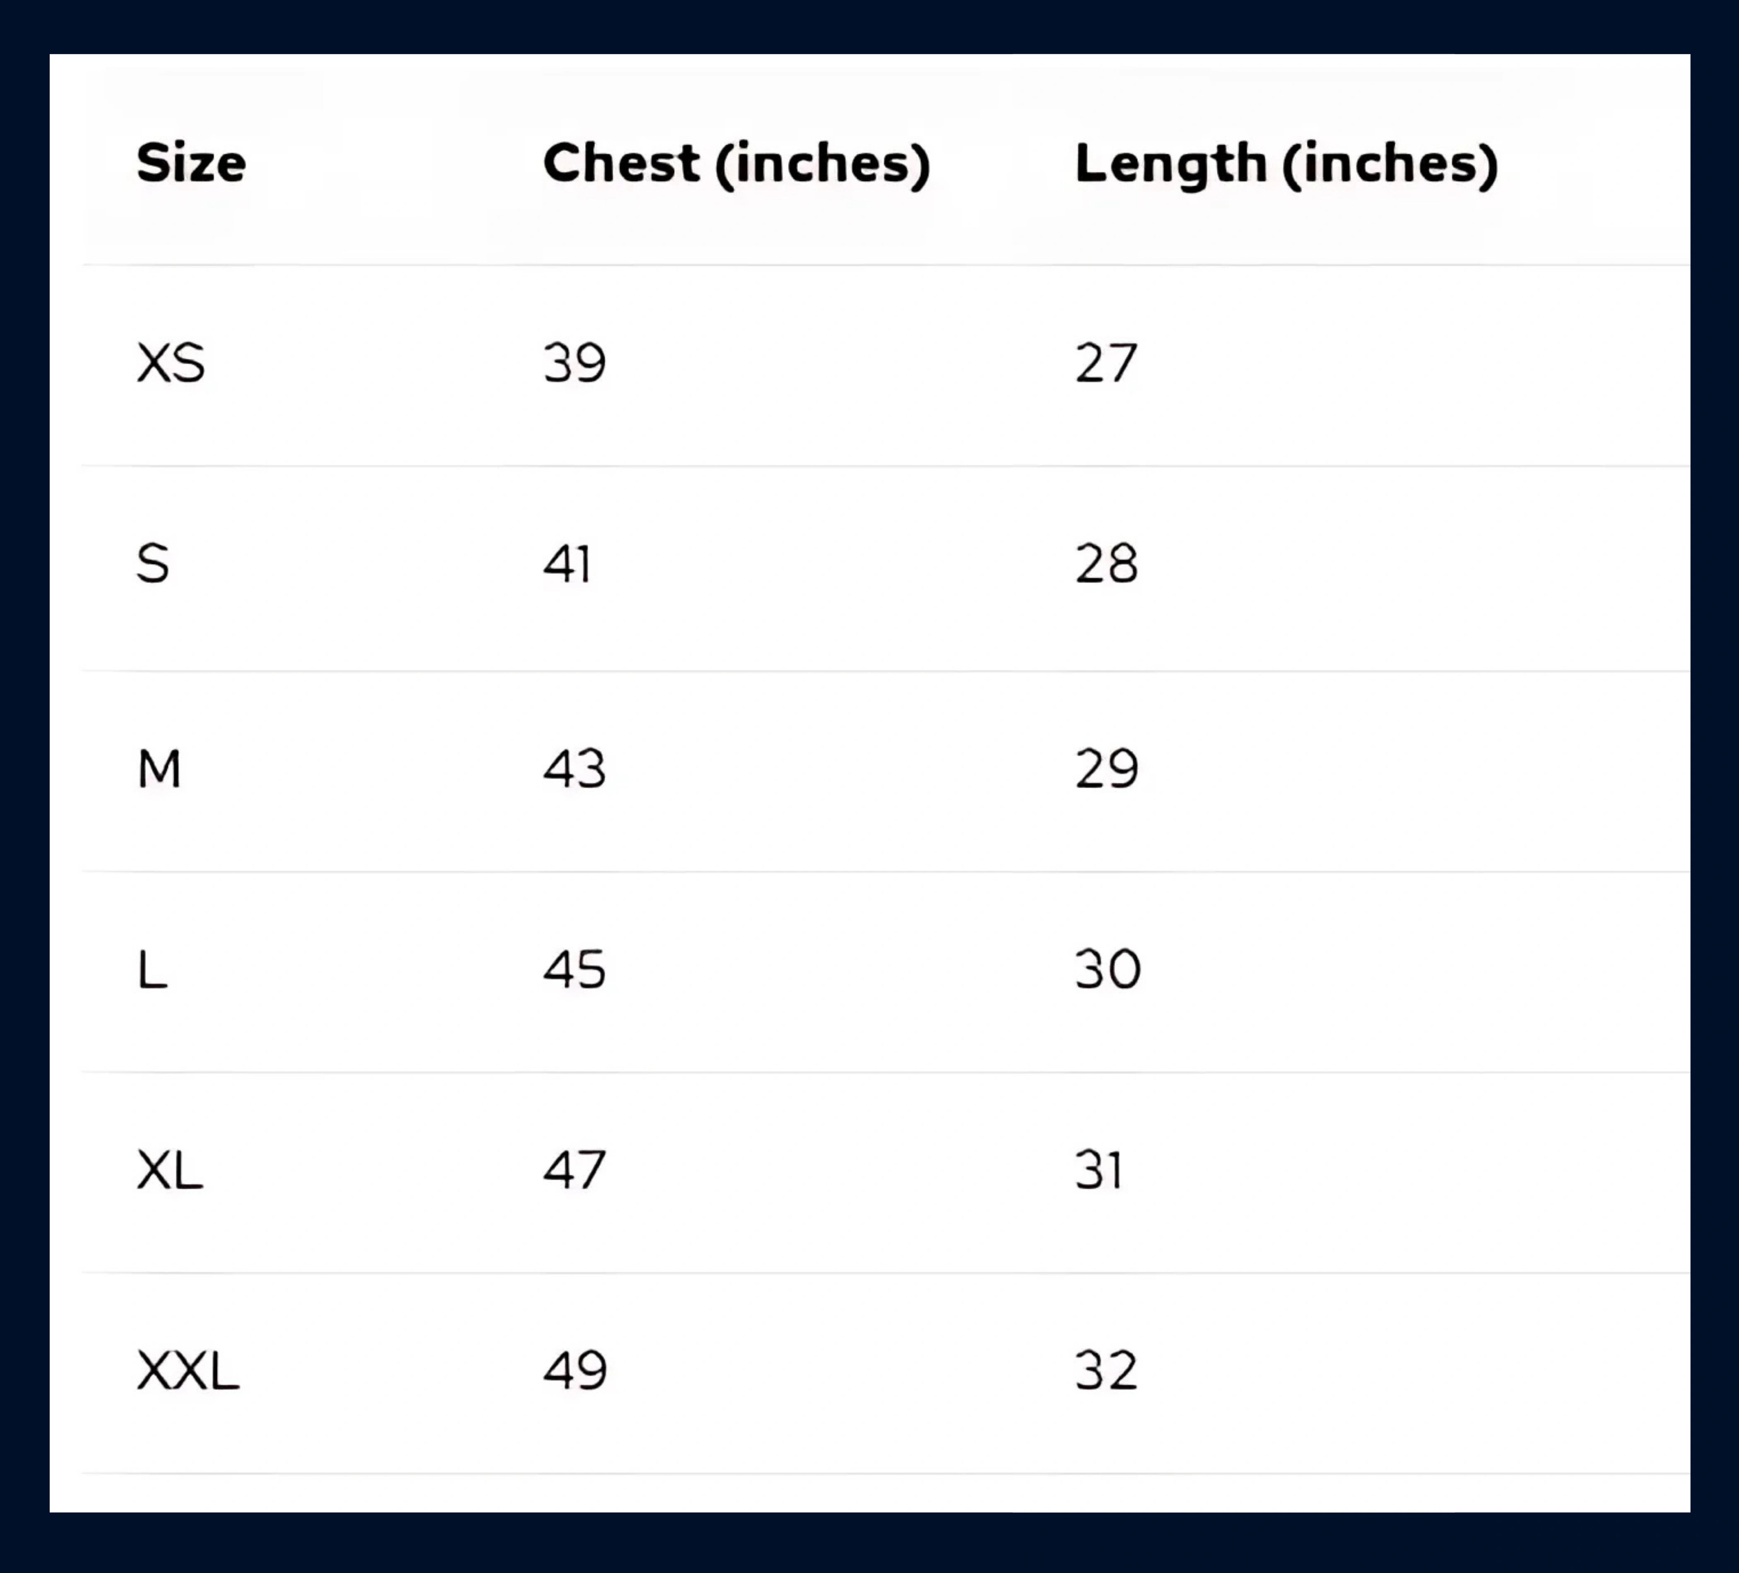Click chest value 39 for XS
Image resolution: width=1739 pixels, height=1573 pixels.
pos(575,363)
